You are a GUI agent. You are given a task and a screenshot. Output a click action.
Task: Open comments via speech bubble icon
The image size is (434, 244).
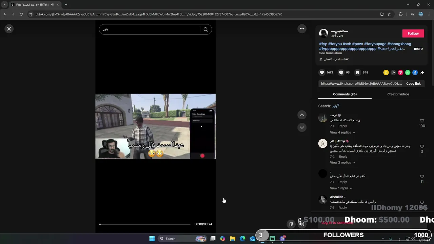coord(341,73)
